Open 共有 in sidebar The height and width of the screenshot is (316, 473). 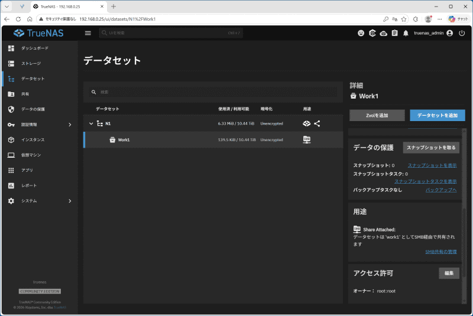(40, 94)
